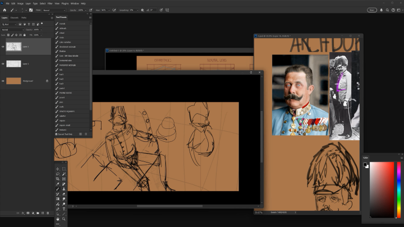
Task: Add a layer mask from the Layers panel
Action: [28, 213]
